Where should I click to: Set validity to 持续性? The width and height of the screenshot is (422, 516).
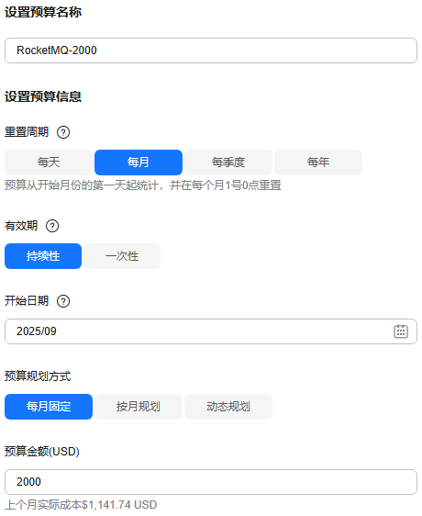tap(43, 256)
